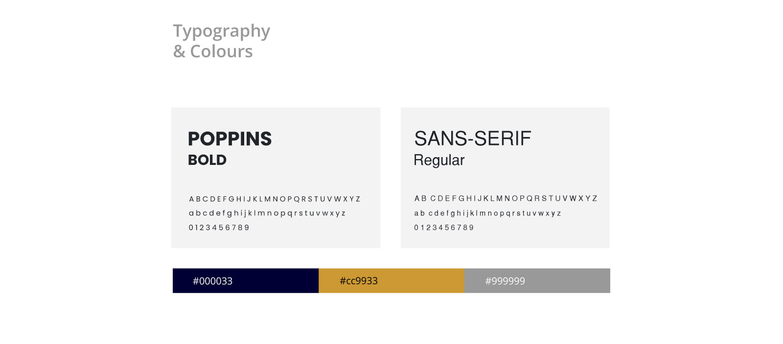Click the digits row in Poppins card

pos(219,228)
